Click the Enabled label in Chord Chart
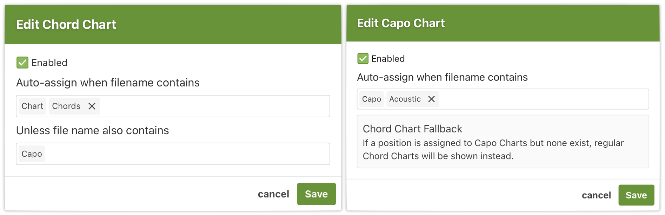 click(x=49, y=63)
